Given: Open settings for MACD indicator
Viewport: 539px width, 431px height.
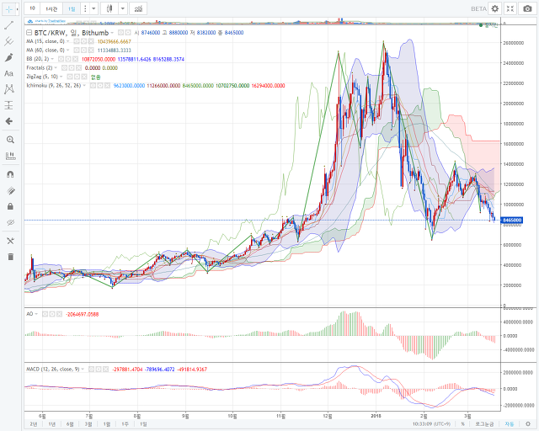Looking at the screenshot, I should click(x=99, y=370).
